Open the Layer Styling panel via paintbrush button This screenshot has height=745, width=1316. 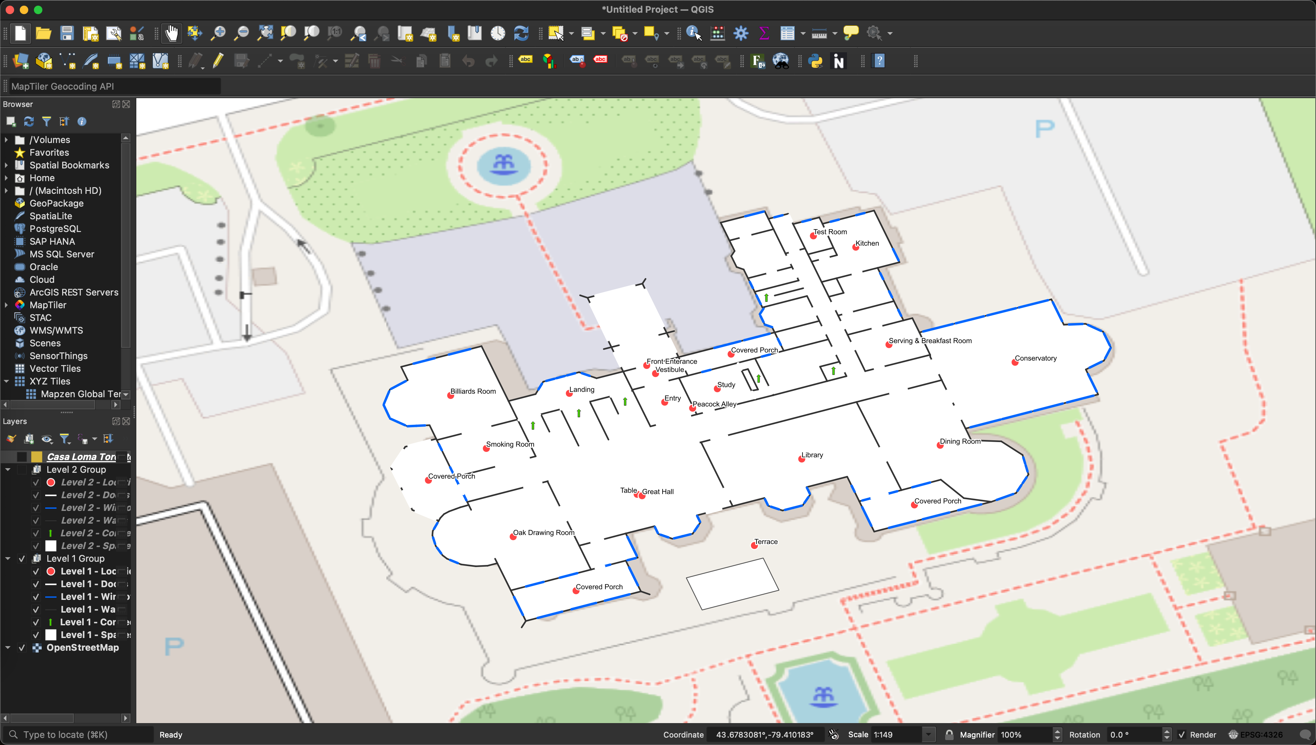[x=11, y=439]
